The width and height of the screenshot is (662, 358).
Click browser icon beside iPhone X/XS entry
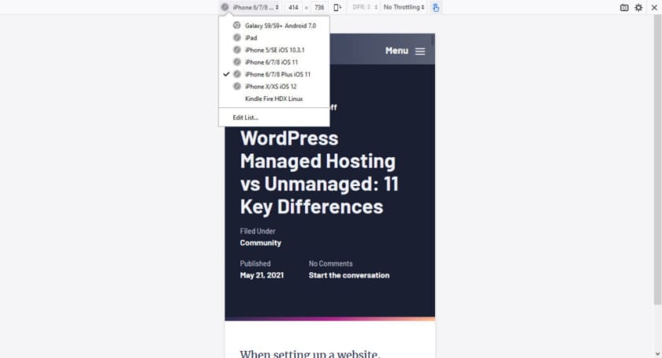pos(237,86)
